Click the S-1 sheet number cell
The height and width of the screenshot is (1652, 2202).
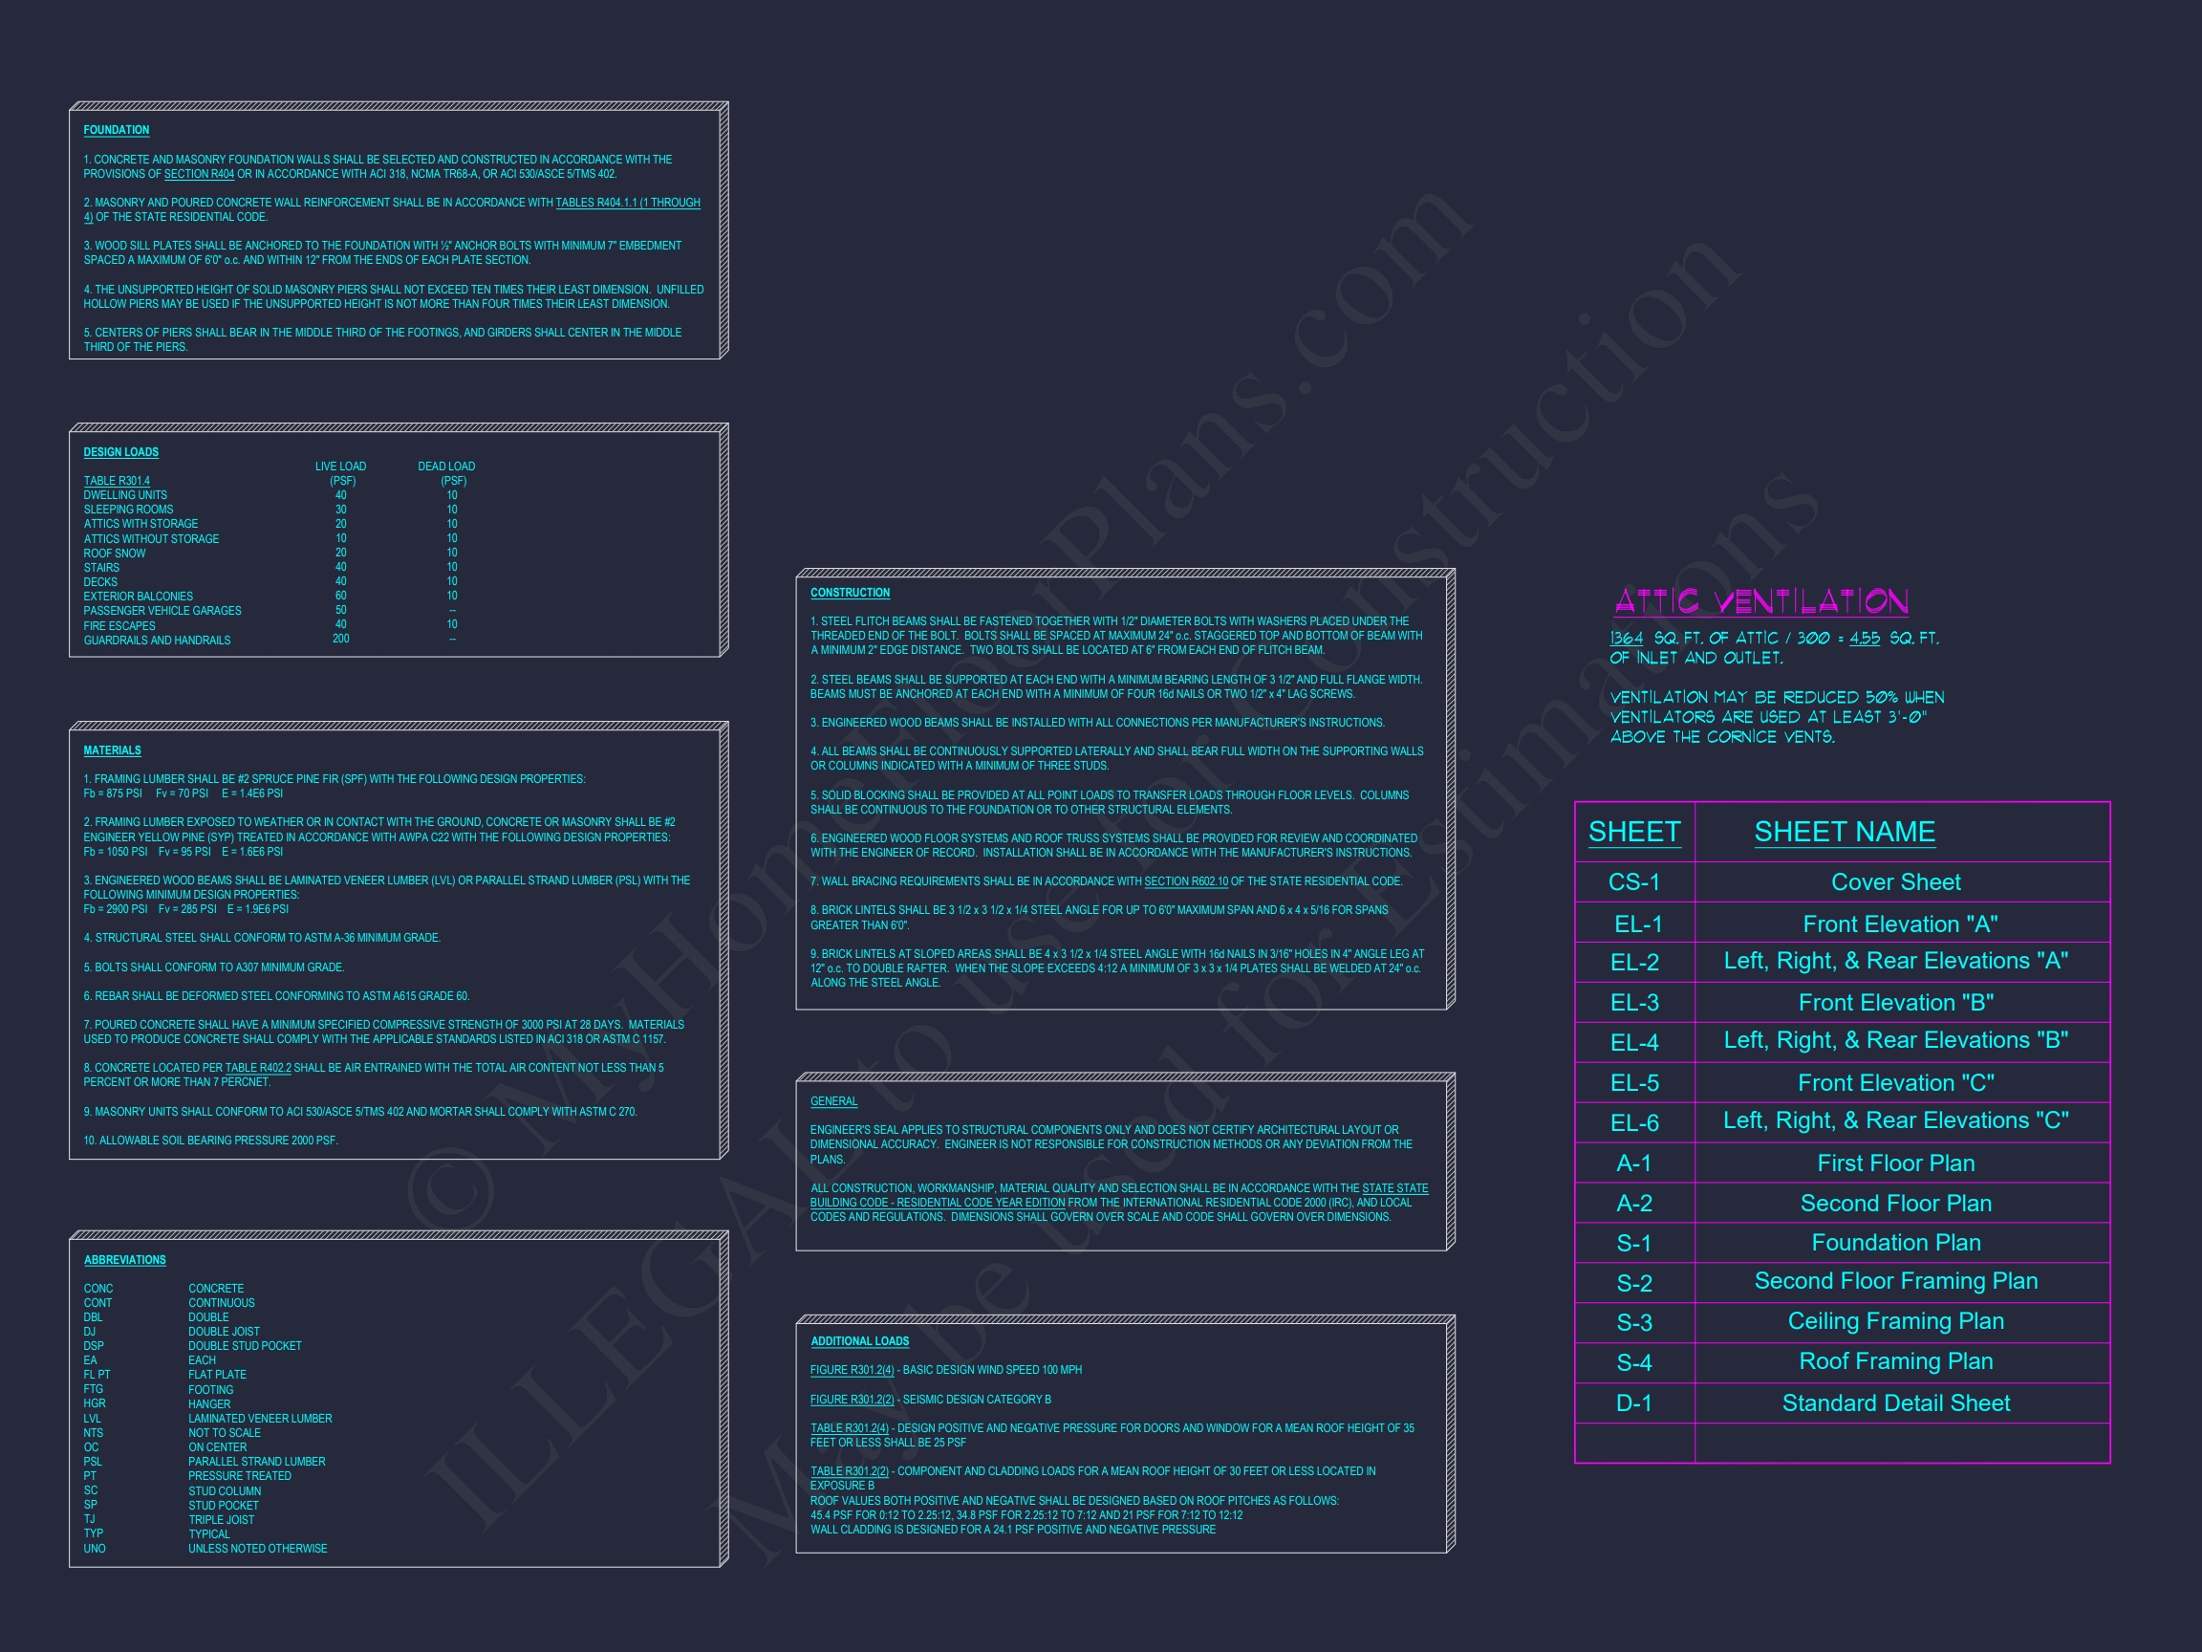pyautogui.click(x=1634, y=1243)
